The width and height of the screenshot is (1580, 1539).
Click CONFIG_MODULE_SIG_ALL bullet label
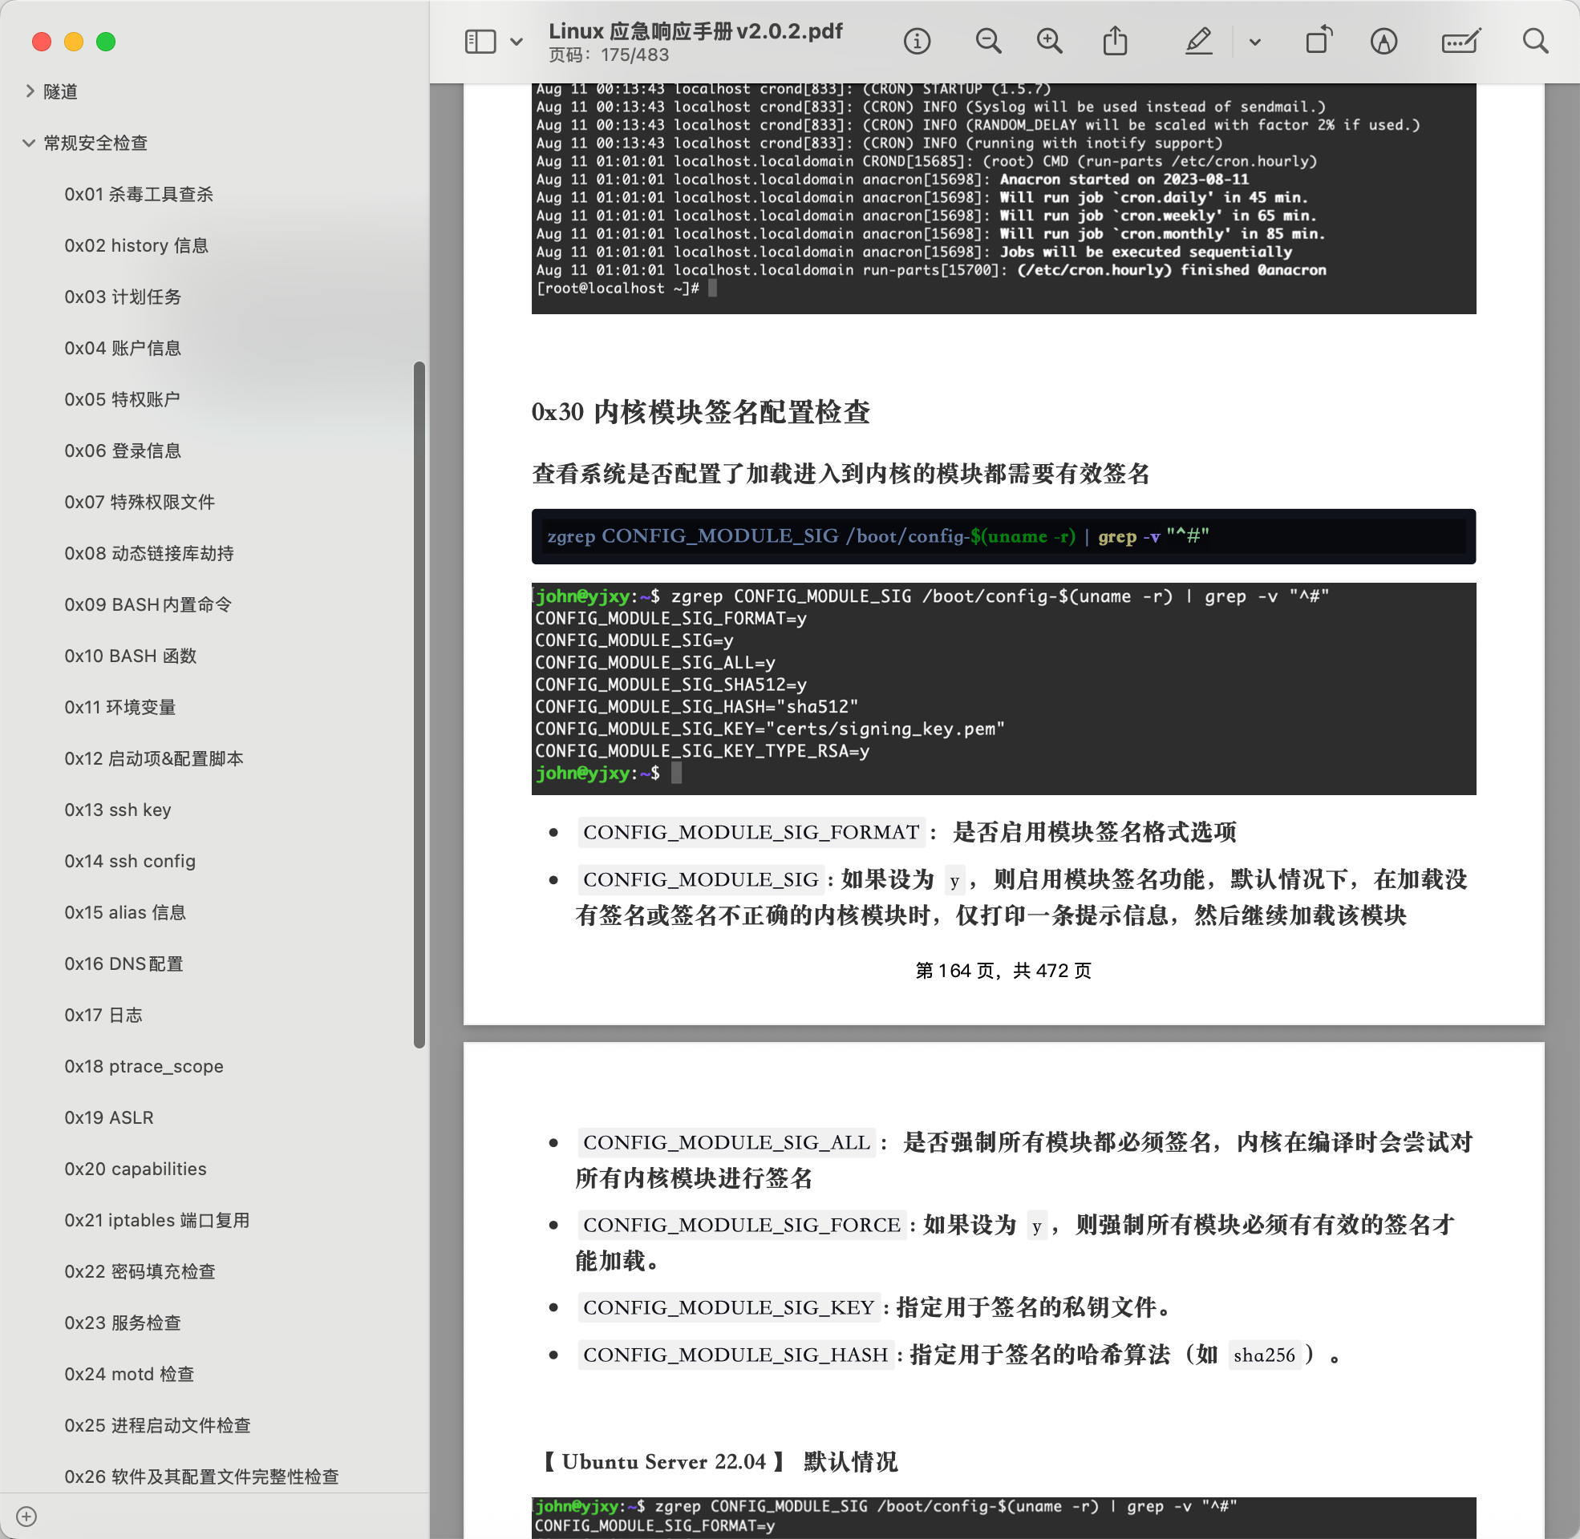[726, 1143]
